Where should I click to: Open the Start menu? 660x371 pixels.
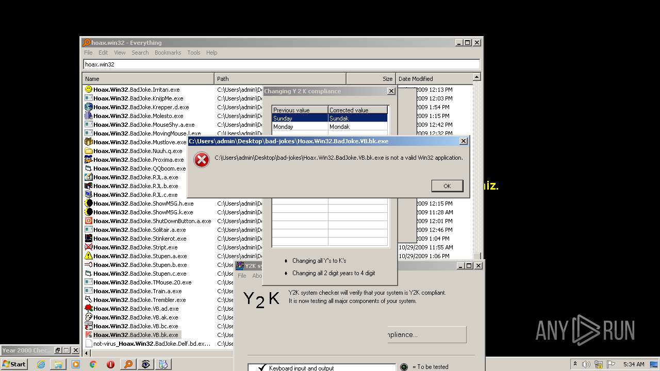pos(14,364)
